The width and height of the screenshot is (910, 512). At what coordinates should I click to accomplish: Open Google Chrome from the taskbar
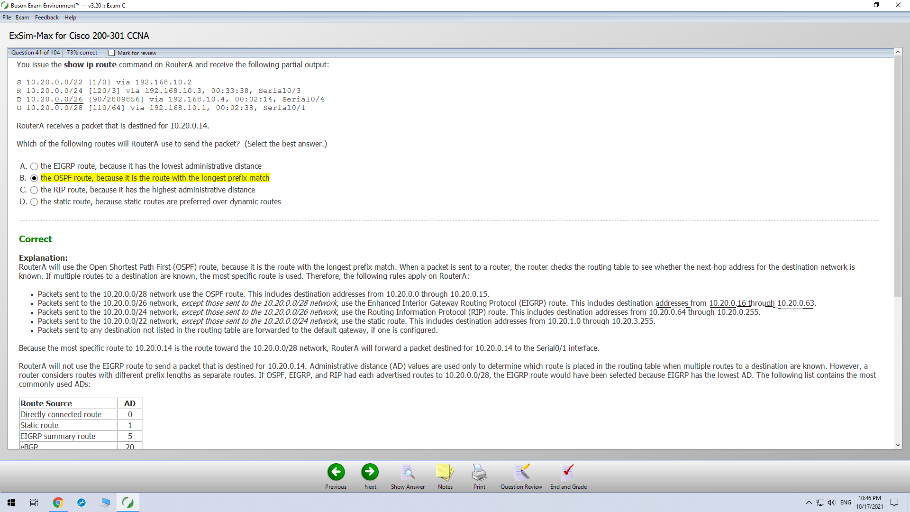(58, 503)
